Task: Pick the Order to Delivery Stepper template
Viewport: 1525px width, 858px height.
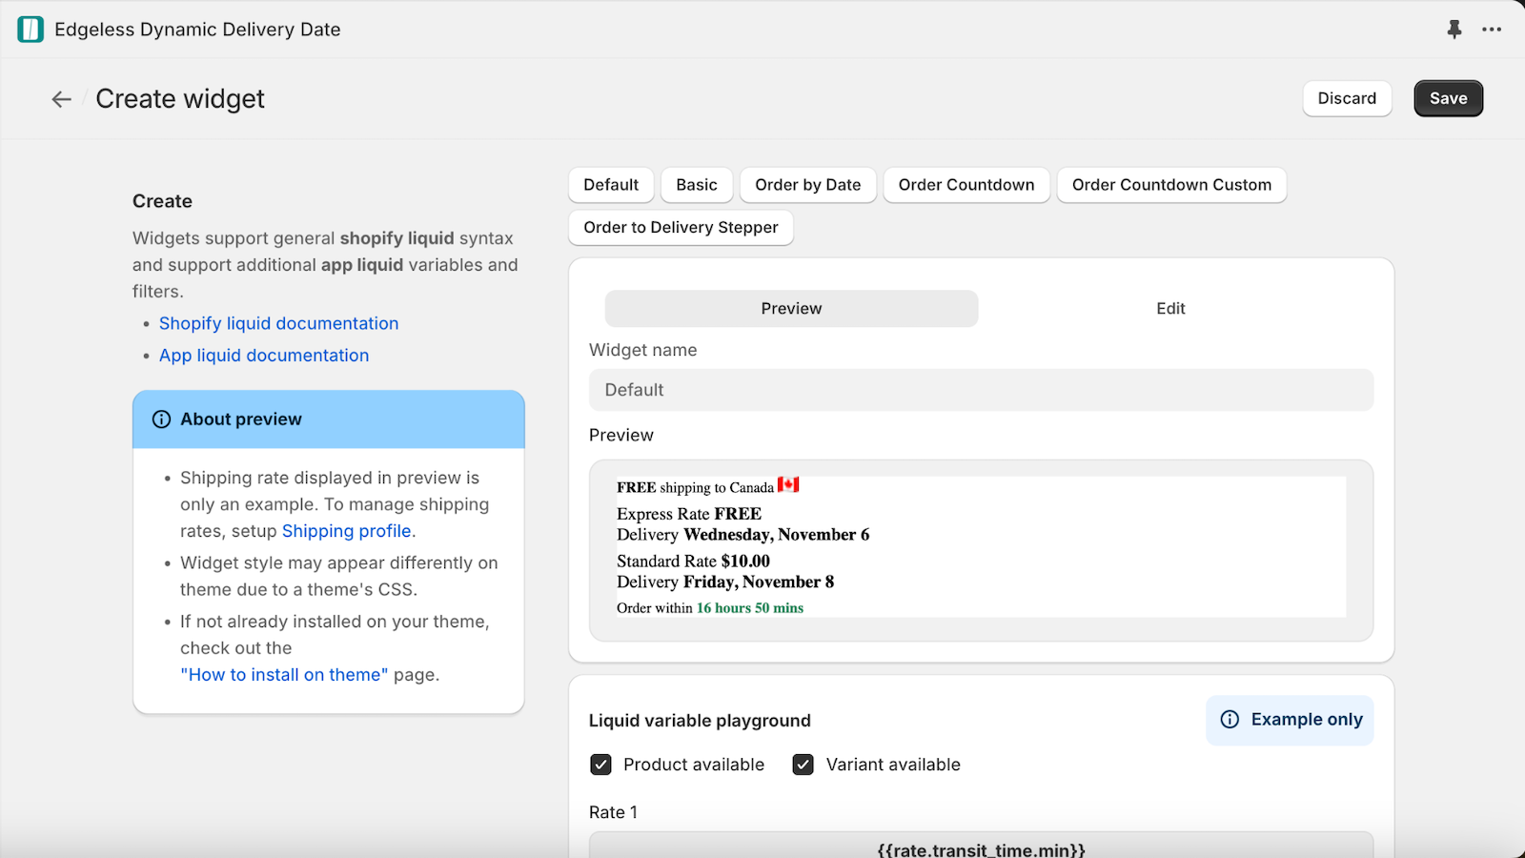Action: [x=681, y=228]
